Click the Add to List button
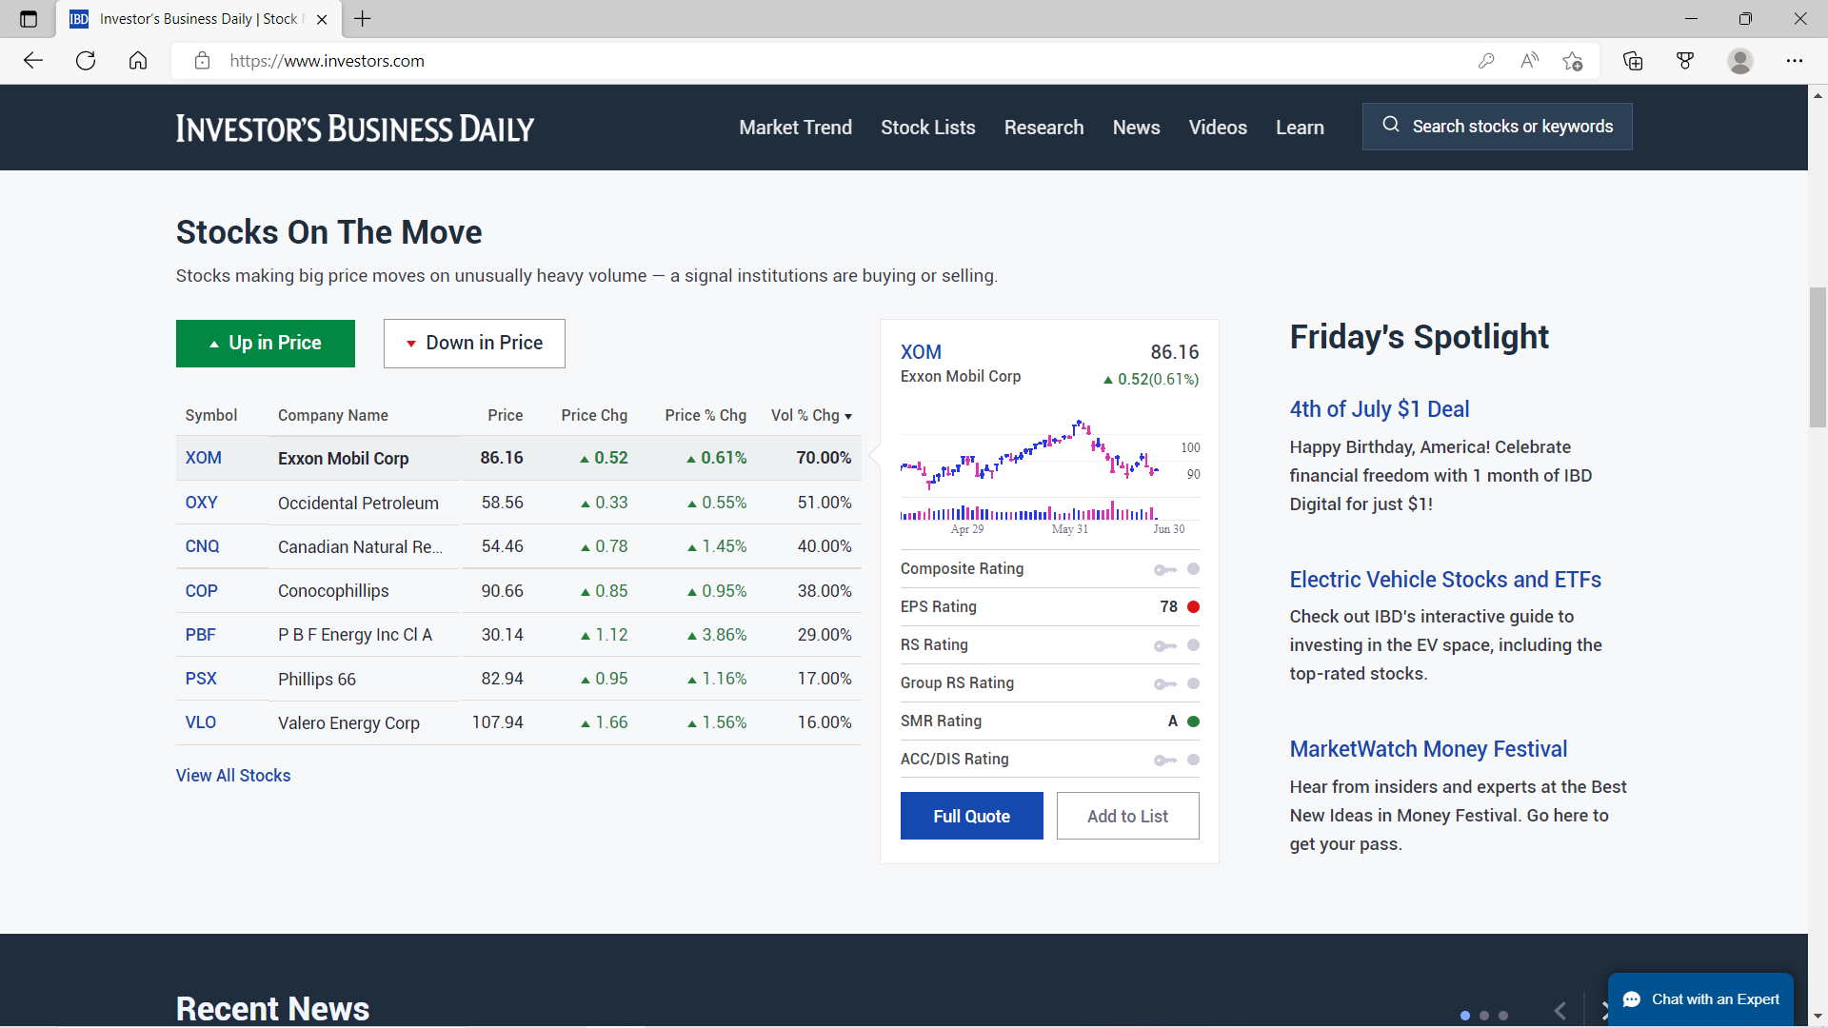1828x1028 pixels. tap(1128, 816)
